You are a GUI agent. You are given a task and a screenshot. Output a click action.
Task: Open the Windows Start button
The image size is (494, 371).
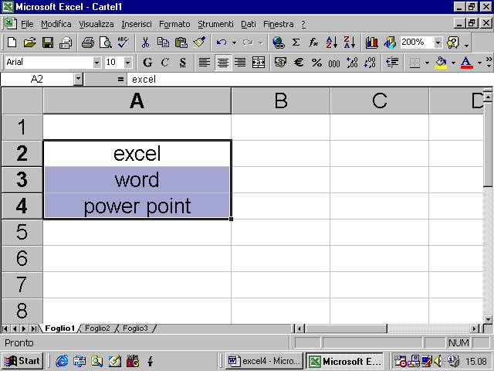click(22, 361)
